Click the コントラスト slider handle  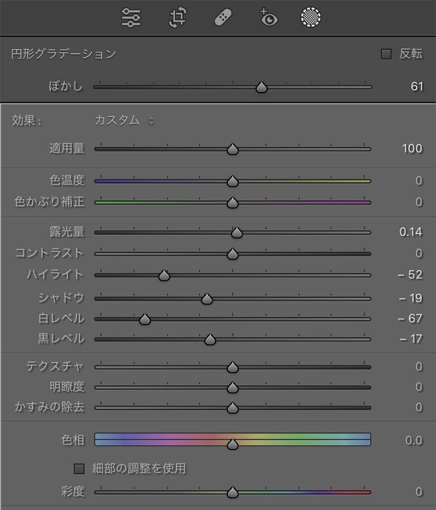pos(233,254)
